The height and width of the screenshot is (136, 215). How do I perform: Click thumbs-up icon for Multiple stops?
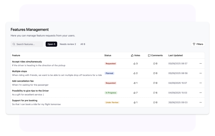click(x=135, y=73)
